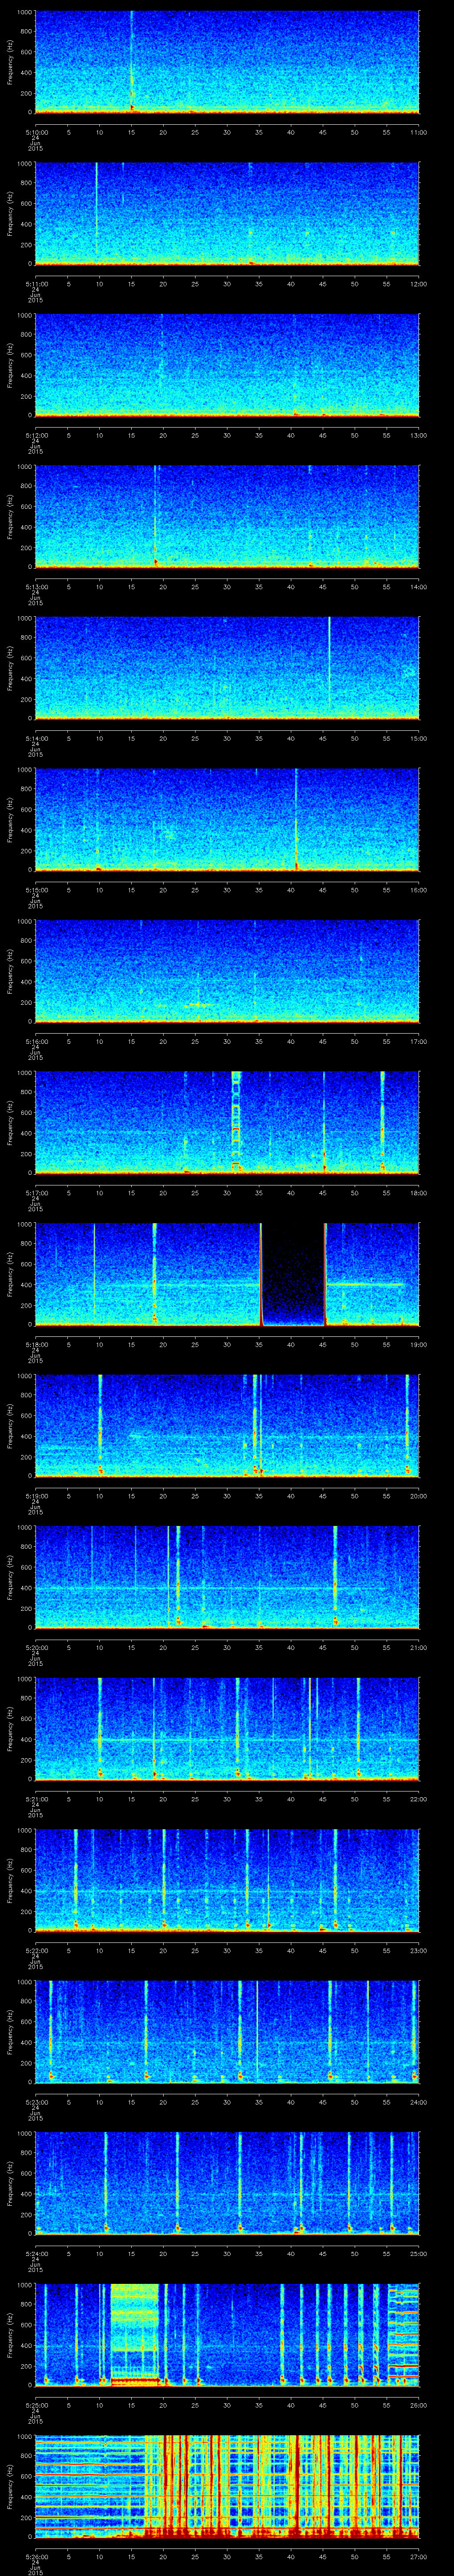Open the spectrogram panel starting at 5:12:00

click(227, 365)
